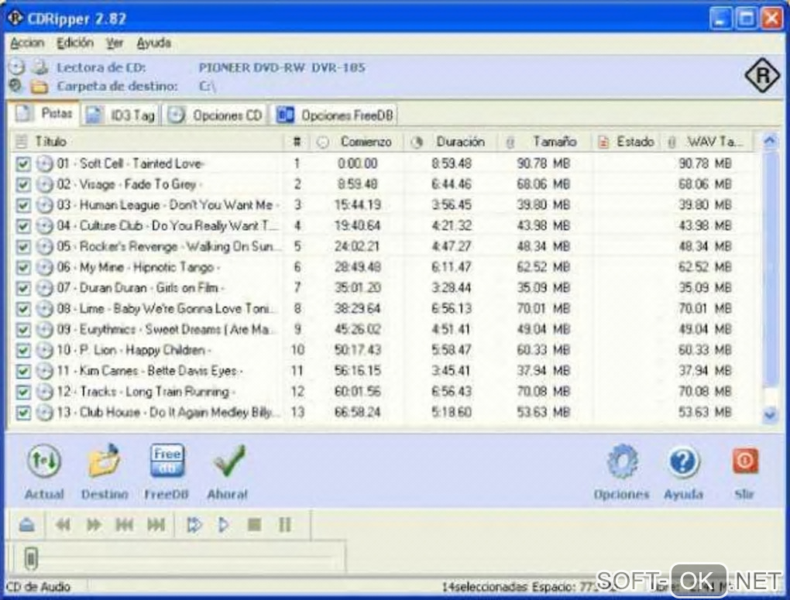
Task: Switch to the ID3 Tag tab
Action: pos(122,115)
